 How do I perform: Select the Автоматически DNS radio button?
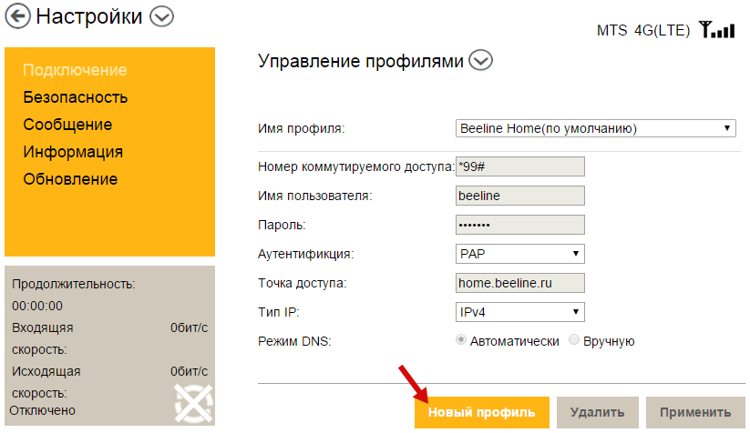[x=462, y=341]
